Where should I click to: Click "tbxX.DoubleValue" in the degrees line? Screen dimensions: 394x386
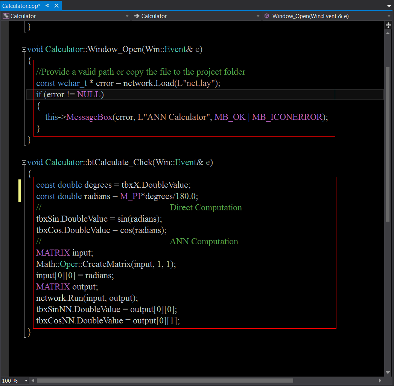pos(155,185)
